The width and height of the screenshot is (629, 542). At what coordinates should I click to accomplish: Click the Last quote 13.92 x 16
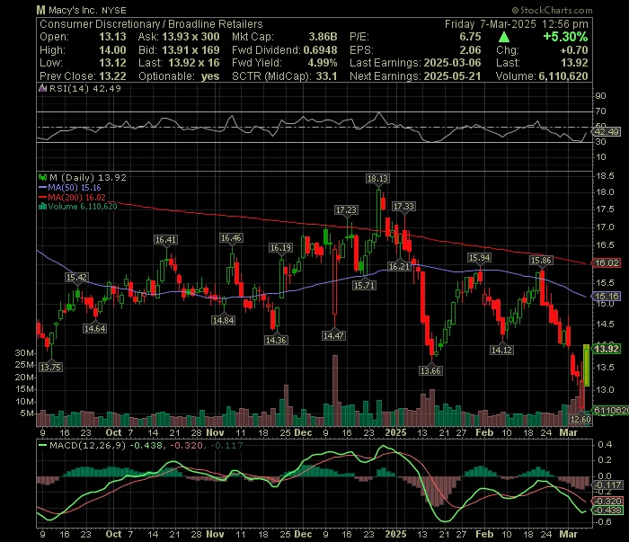point(194,63)
